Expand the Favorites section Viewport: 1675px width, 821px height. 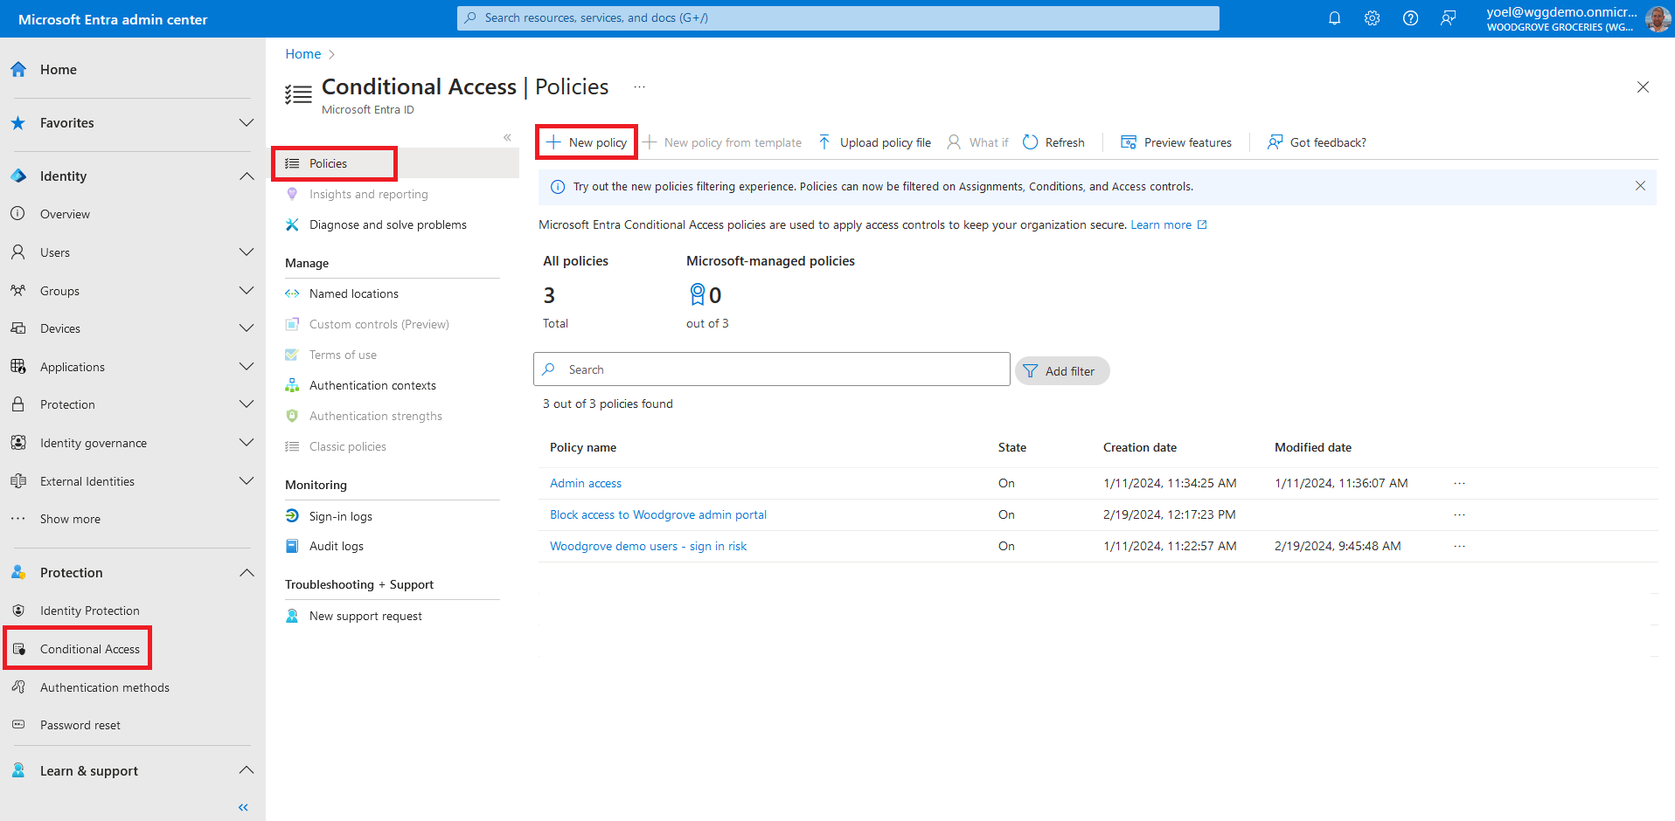click(x=247, y=123)
